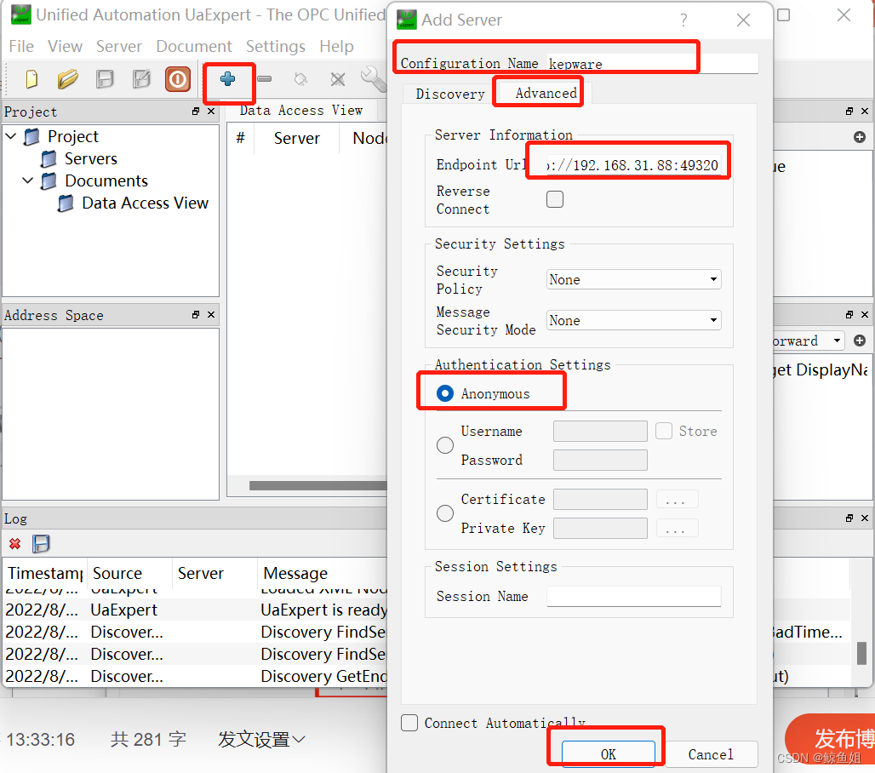Screen dimensions: 875x773
Task: Click the Endpoint Url input field
Action: tap(633, 165)
